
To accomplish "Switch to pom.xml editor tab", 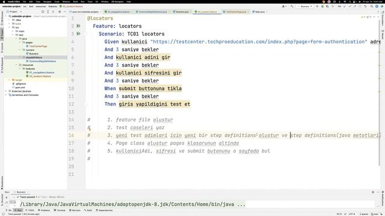I will point(85,12).
